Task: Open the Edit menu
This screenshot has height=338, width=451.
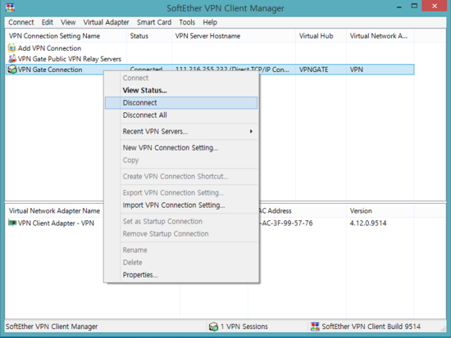Action: click(x=48, y=22)
